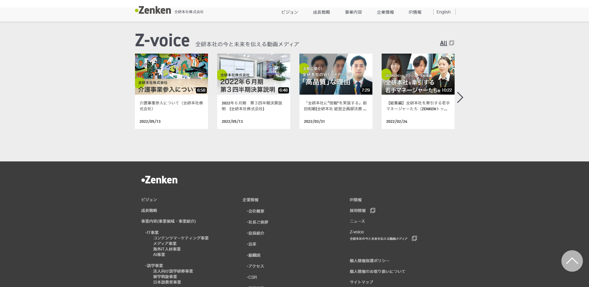
Task: Click the external window icon beside All
Action: point(452,43)
